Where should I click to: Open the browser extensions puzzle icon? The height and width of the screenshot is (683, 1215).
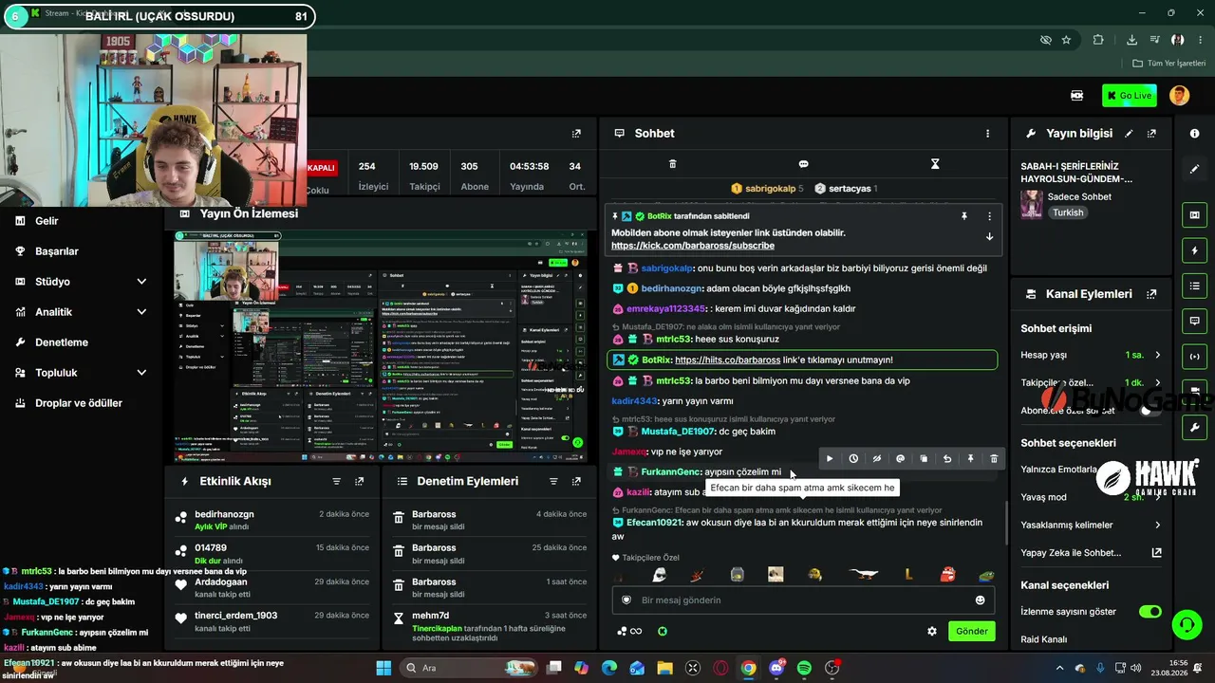pos(1098,40)
